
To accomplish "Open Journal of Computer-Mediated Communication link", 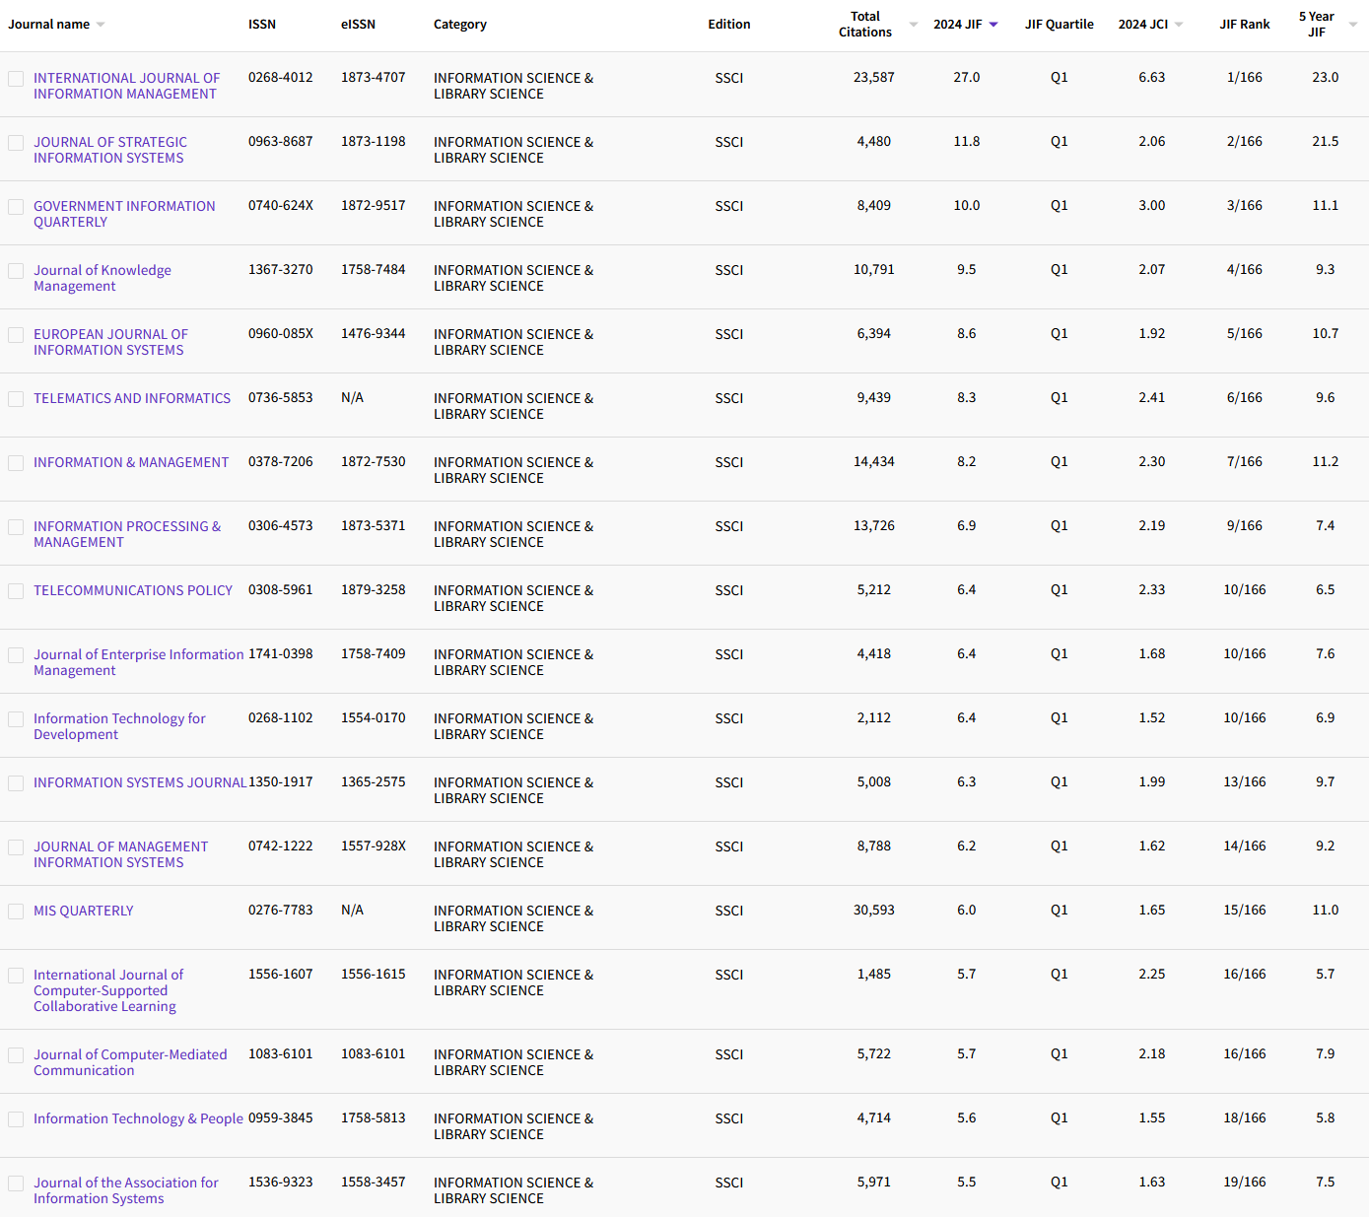I will [x=130, y=1062].
